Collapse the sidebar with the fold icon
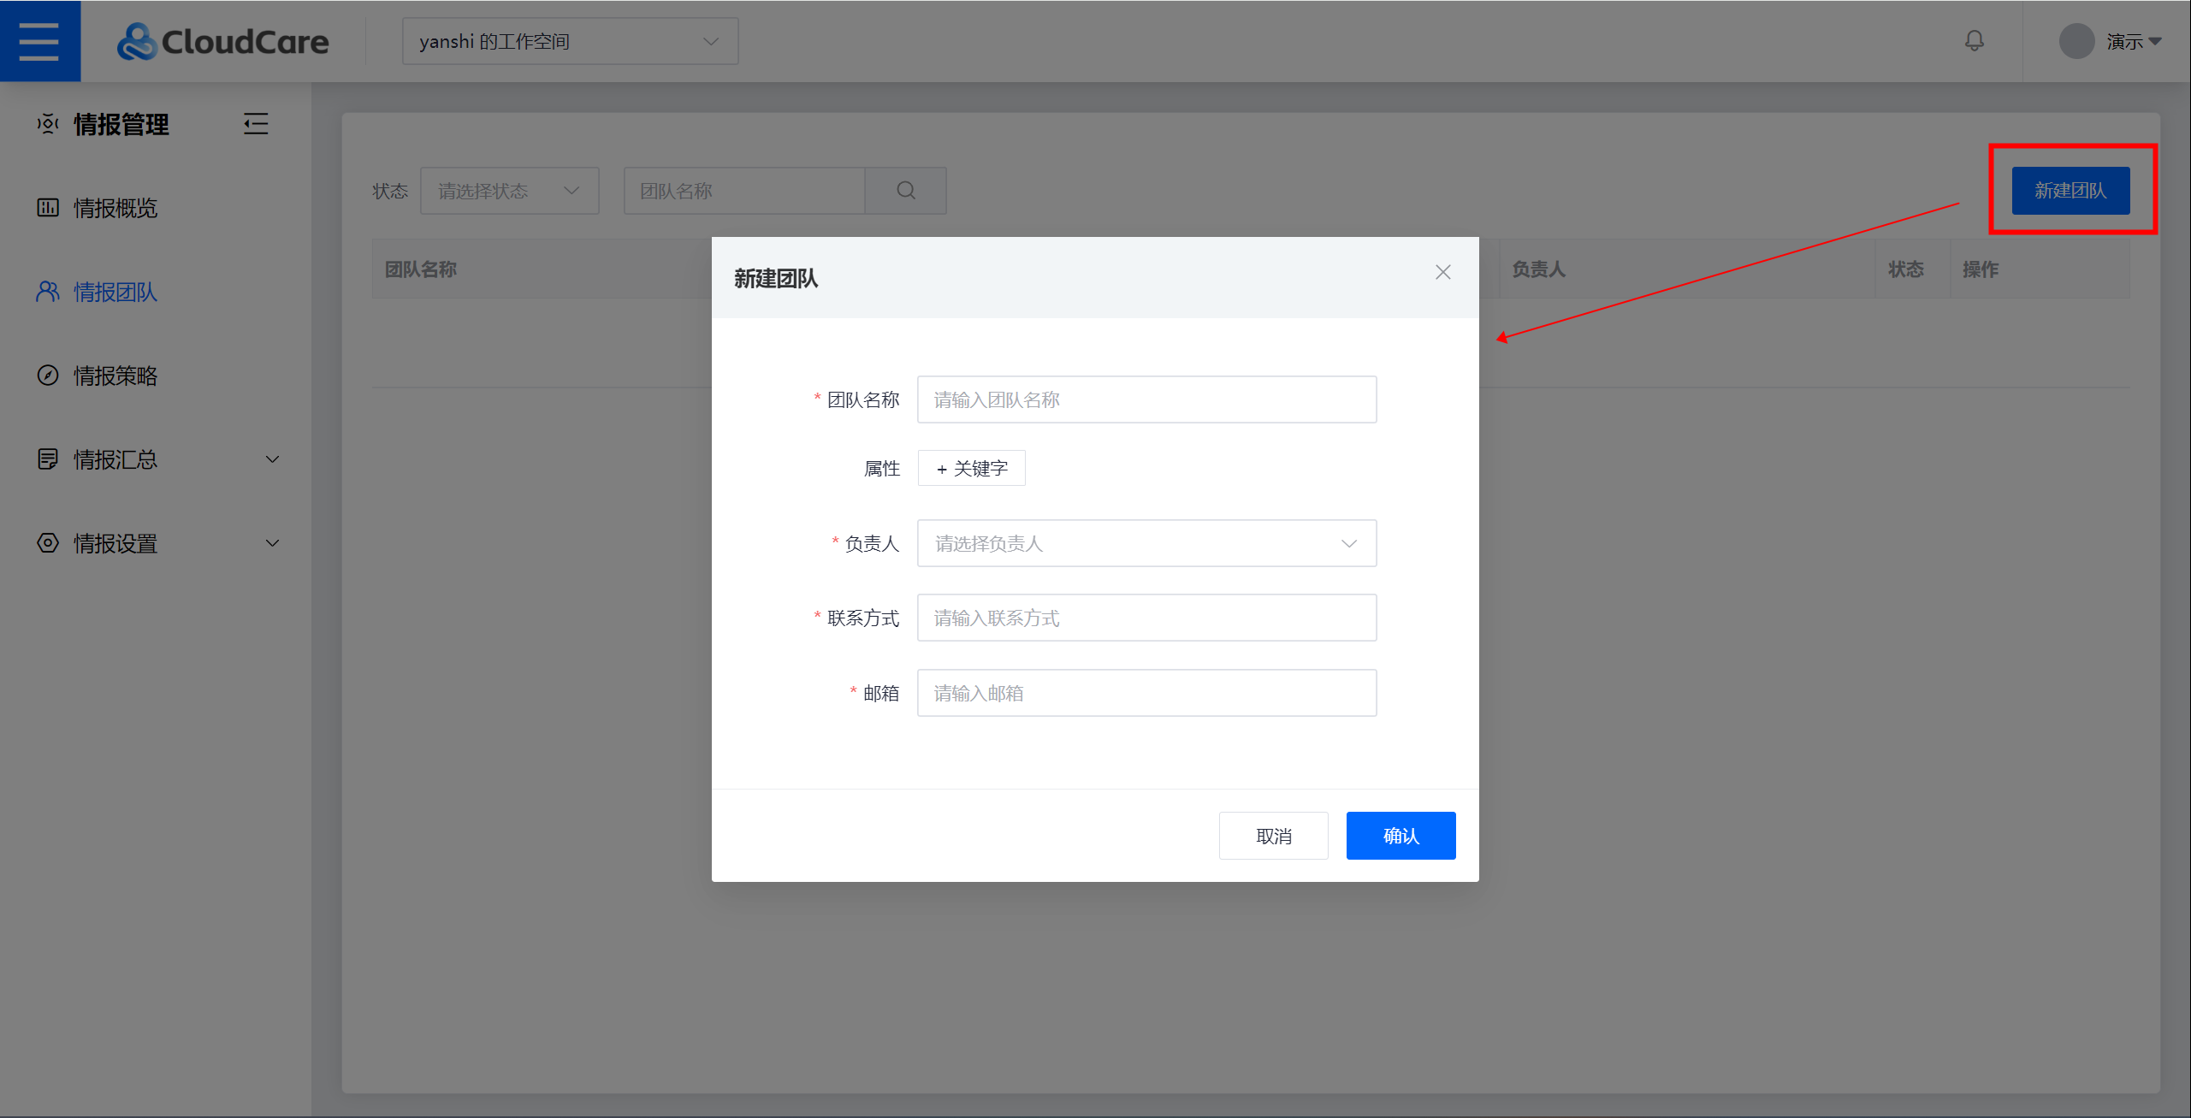The height and width of the screenshot is (1118, 2191). (256, 124)
